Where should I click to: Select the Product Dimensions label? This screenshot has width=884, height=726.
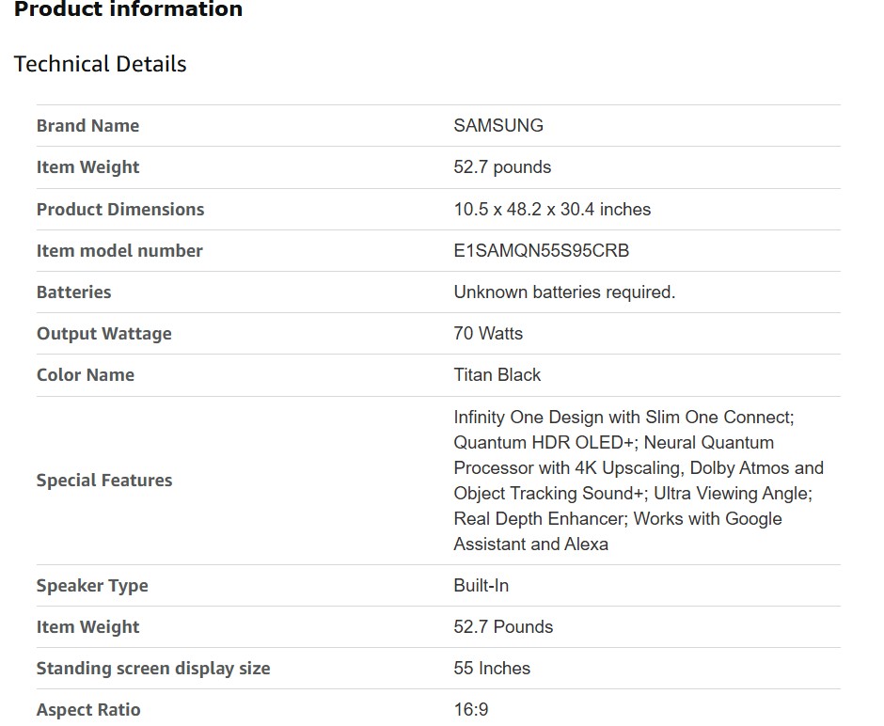click(120, 210)
